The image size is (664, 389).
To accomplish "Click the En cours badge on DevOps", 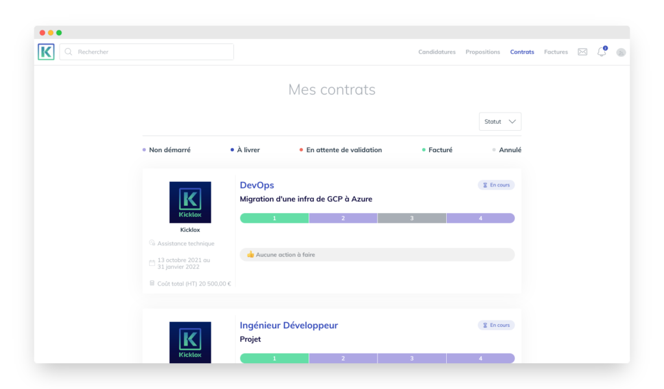I will [496, 184].
